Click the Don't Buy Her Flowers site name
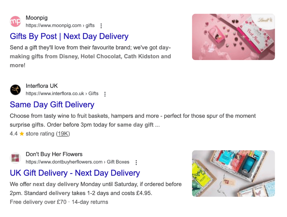Viewport: 287px width, 217px height. 54,154
